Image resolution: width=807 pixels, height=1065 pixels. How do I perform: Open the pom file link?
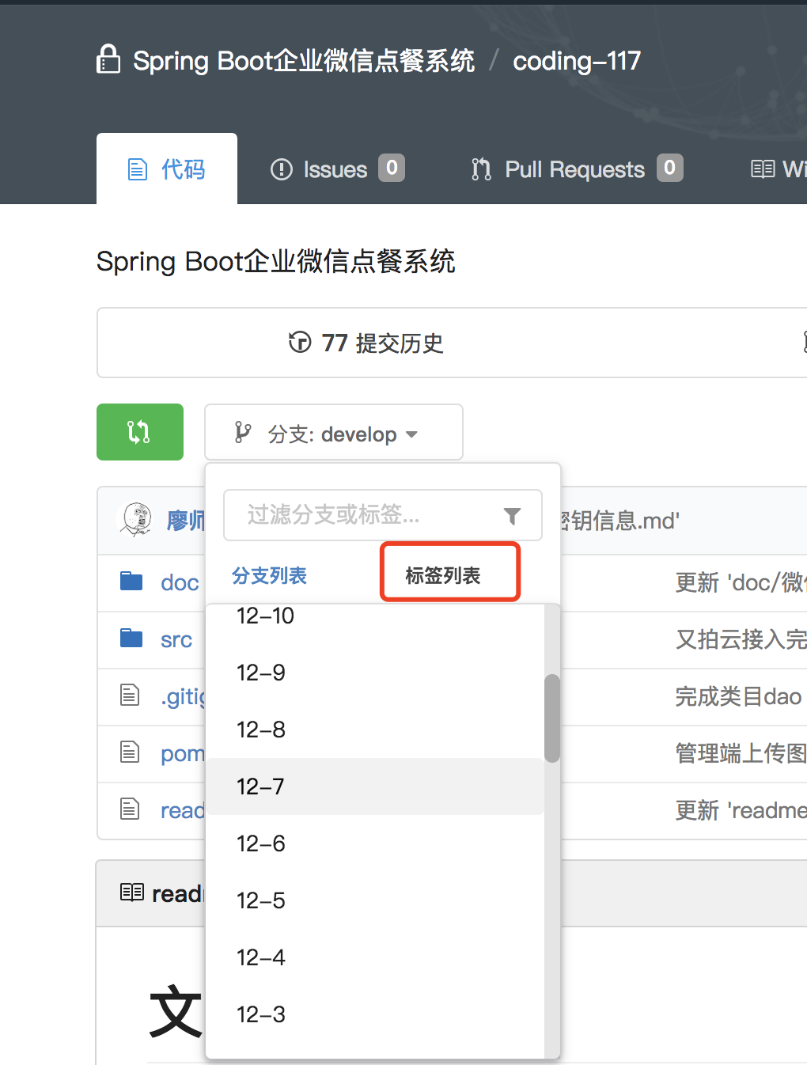click(x=183, y=754)
